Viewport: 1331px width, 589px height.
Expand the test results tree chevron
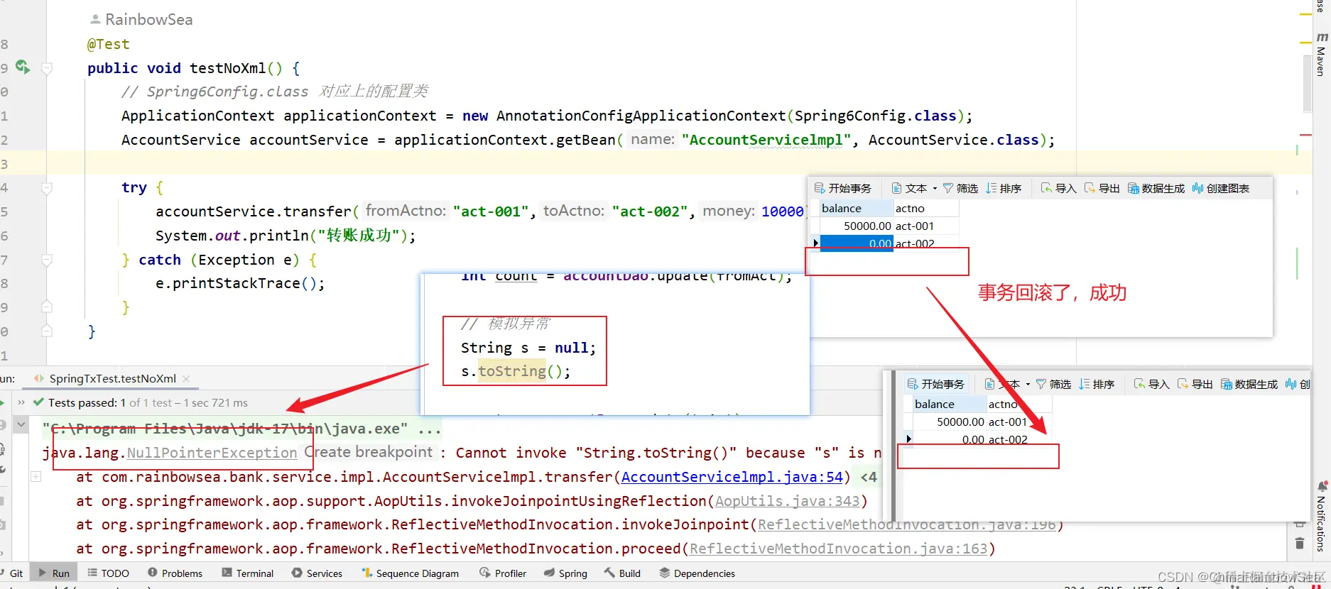(21, 402)
